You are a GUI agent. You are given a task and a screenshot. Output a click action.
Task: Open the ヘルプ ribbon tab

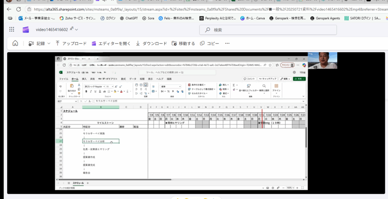(x=160, y=79)
